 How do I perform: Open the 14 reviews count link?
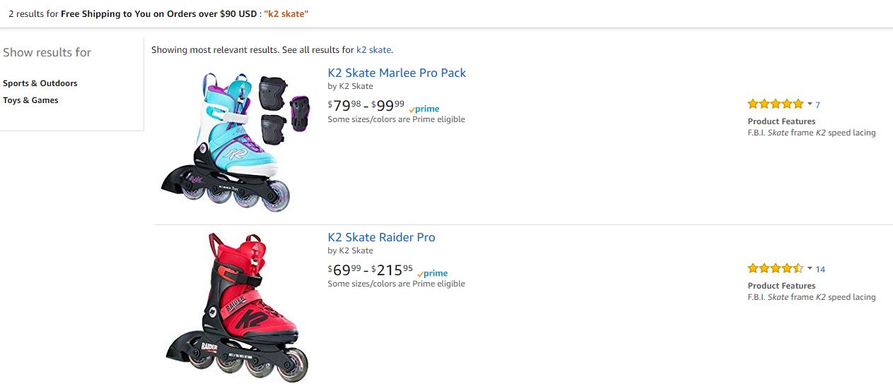(x=820, y=270)
